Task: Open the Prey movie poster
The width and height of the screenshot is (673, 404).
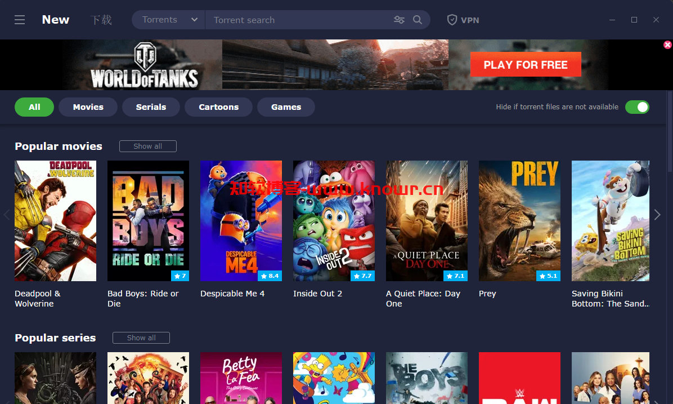Action: 520,221
